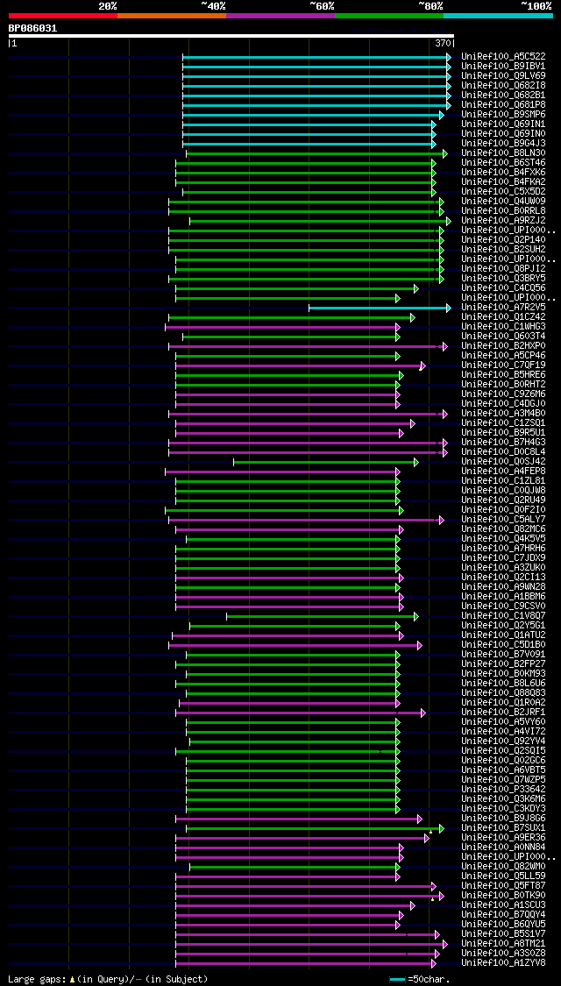
Task: Select the UniRef100_Q8PJI2 label
Action: point(503,268)
